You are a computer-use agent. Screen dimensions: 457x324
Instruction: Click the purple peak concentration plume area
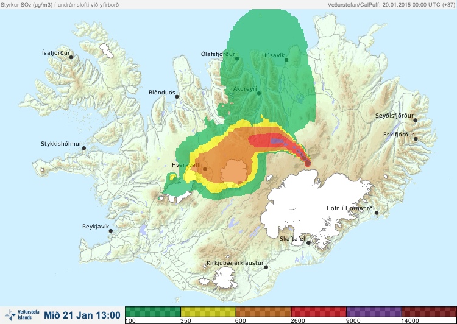tap(277, 141)
